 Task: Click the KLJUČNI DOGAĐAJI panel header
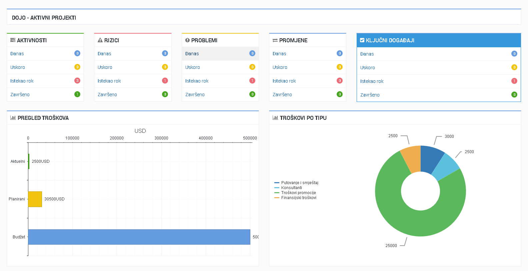tap(439, 40)
